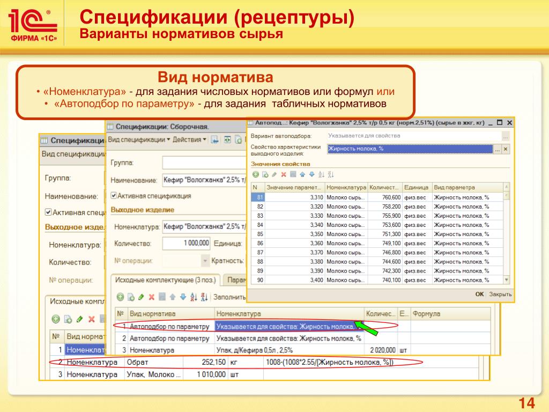
Task: Delete red X icon in rear Спецификации window
Action: [x=91, y=319]
